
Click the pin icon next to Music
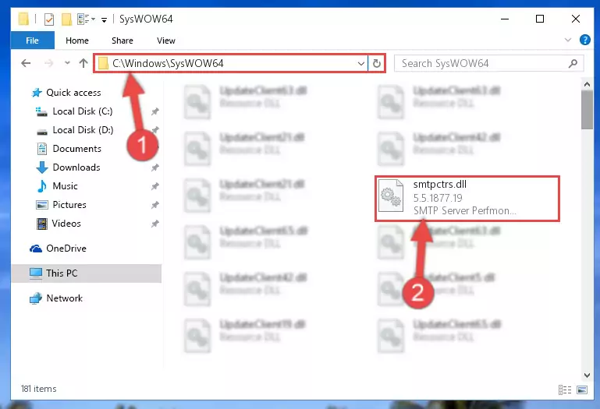[155, 186]
